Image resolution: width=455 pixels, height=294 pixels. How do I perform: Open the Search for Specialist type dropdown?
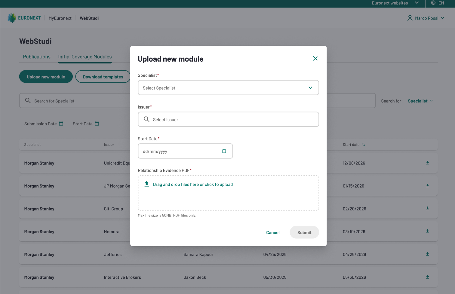(x=420, y=101)
